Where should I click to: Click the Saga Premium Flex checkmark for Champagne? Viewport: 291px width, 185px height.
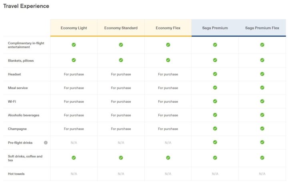pyautogui.click(x=262, y=128)
